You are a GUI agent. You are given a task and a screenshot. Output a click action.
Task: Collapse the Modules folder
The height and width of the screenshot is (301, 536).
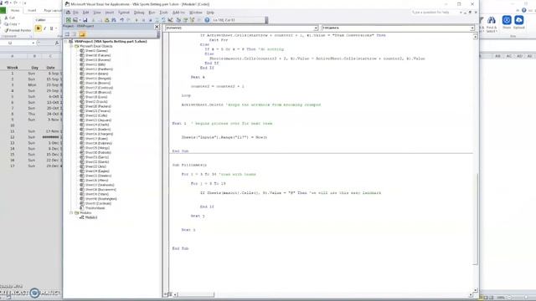pyautogui.click(x=71, y=212)
